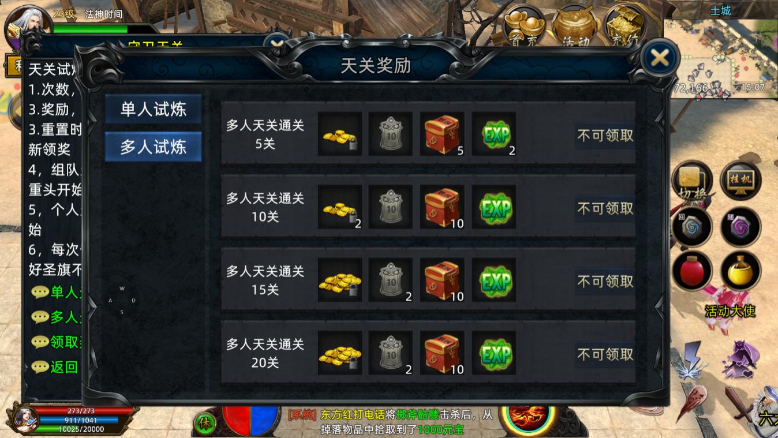Use the yellow potion bottle

pyautogui.click(x=740, y=271)
